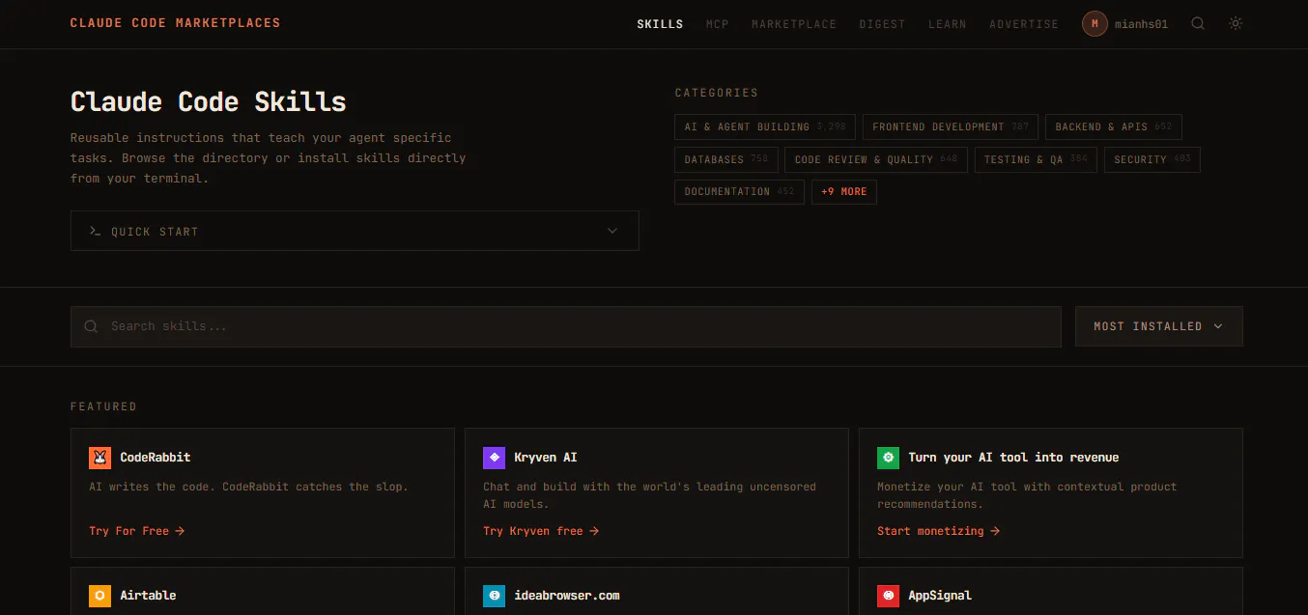Filter by the Databases category
The height and width of the screenshot is (615, 1308).
coord(726,159)
